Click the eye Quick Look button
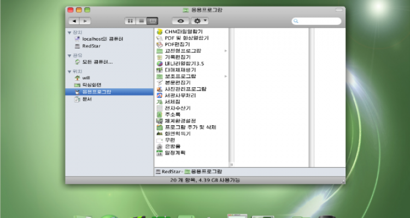Screen dimensions: 410x218 tap(180, 21)
